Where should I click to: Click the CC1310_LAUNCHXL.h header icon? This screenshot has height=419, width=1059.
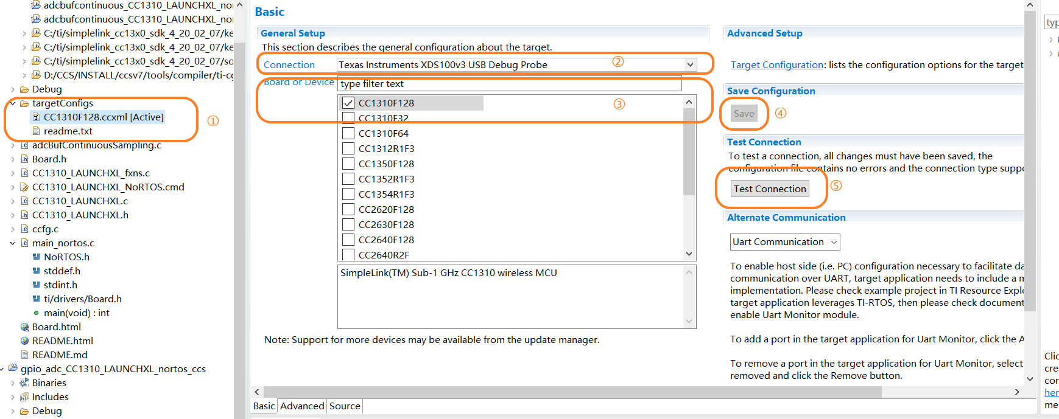click(x=24, y=215)
